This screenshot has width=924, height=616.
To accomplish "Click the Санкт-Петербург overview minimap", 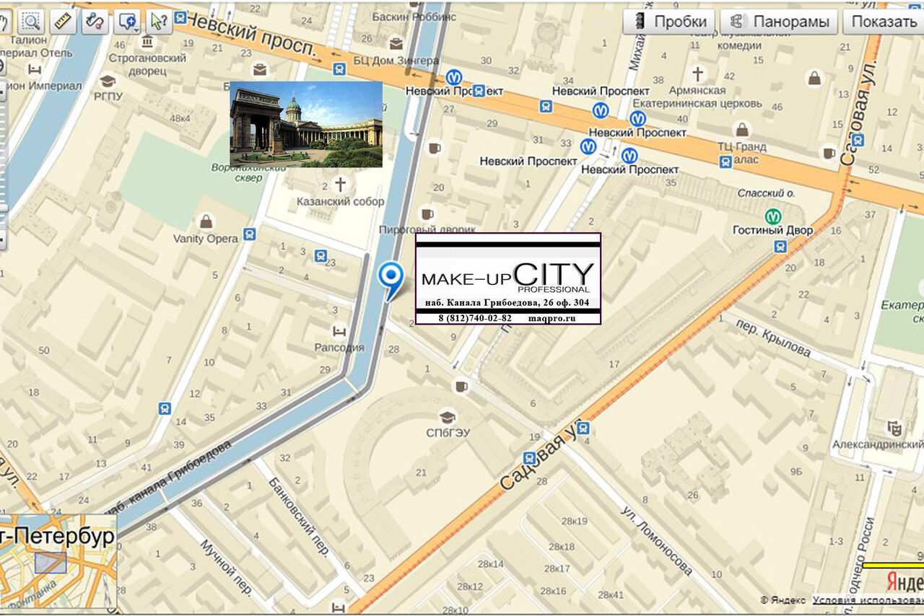I will point(58,561).
